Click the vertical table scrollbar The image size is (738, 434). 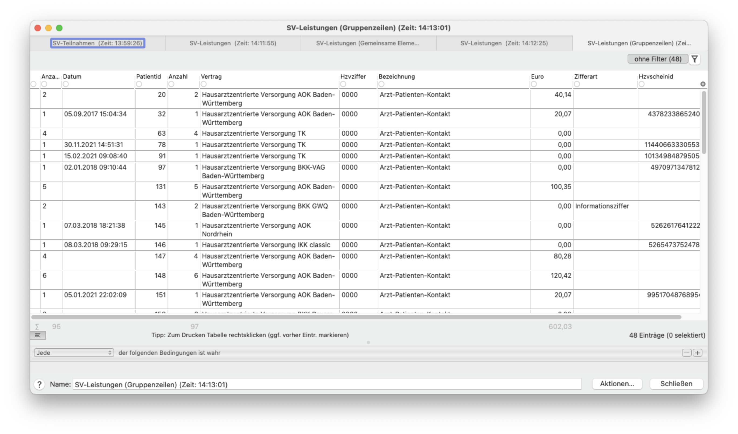pyautogui.click(x=704, y=122)
